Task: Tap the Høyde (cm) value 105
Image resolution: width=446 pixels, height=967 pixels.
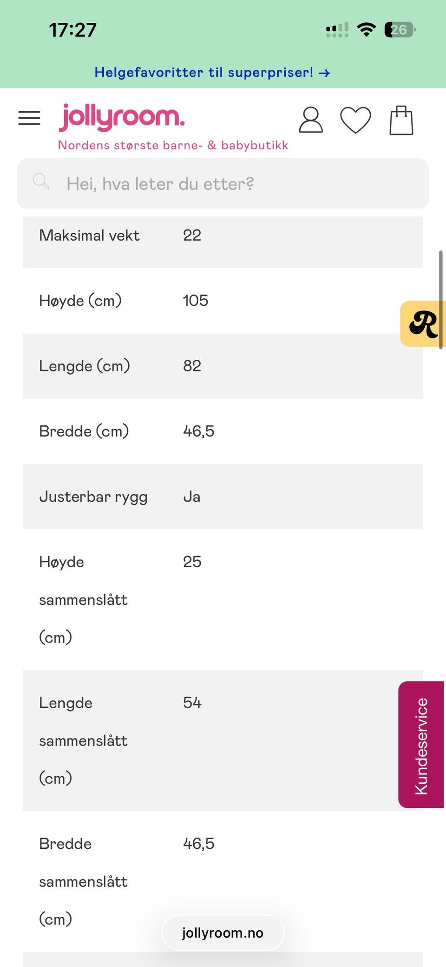Action: (x=196, y=301)
